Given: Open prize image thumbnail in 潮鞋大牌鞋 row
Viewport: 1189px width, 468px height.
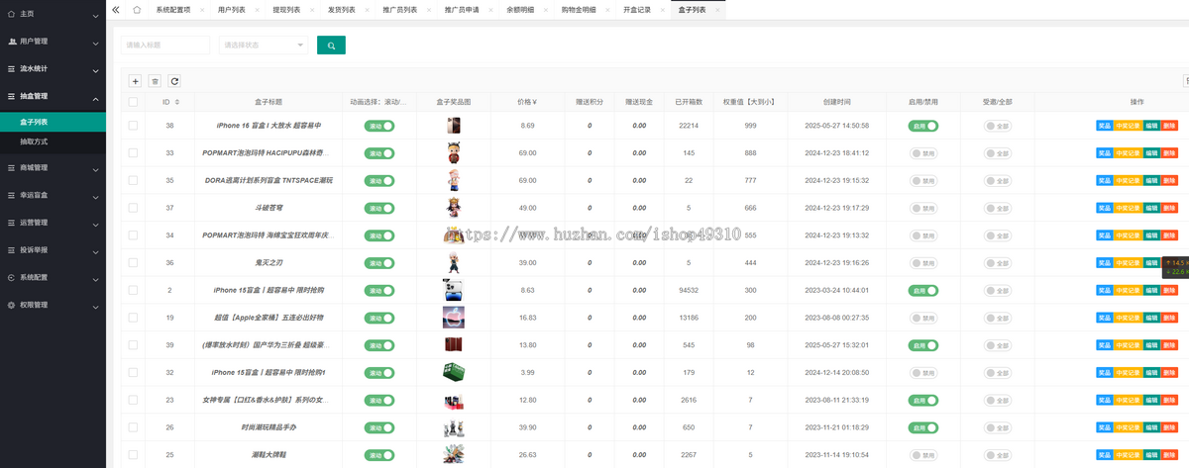Looking at the screenshot, I should click(453, 454).
